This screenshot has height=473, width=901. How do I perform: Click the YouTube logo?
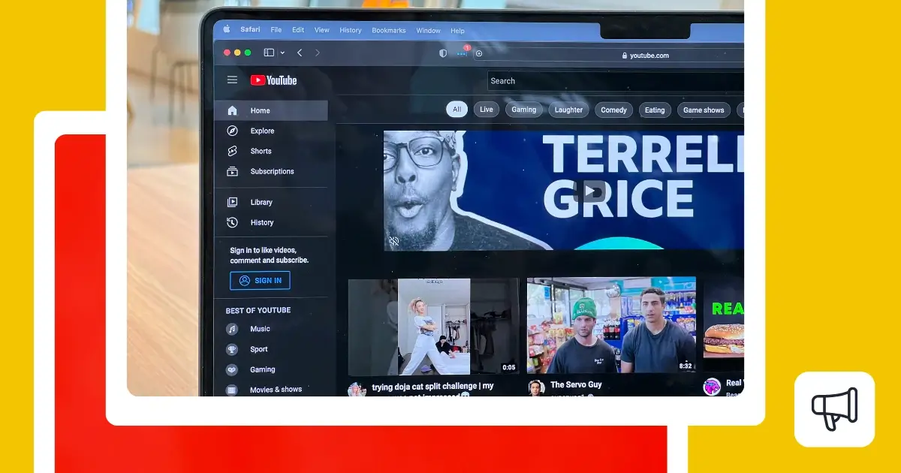click(x=273, y=80)
